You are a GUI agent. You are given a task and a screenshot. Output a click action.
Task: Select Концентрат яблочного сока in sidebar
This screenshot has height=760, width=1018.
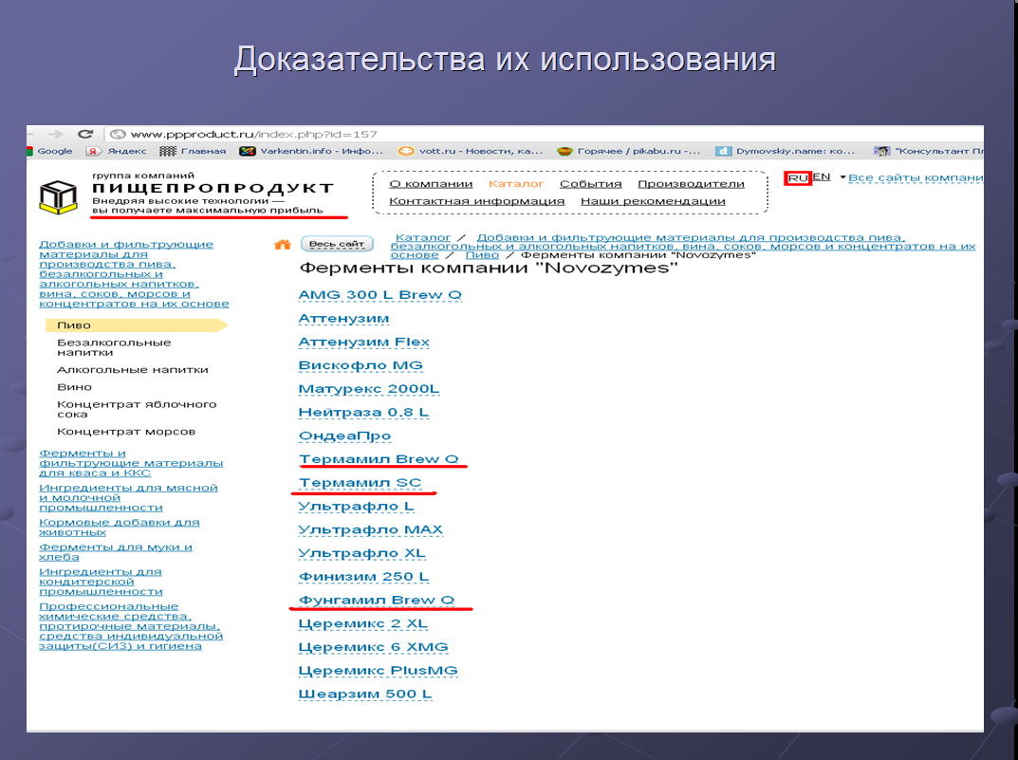pyautogui.click(x=137, y=409)
